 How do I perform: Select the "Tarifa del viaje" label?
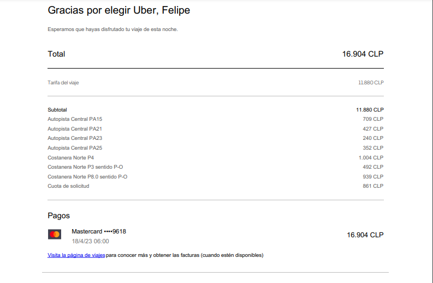(x=63, y=83)
